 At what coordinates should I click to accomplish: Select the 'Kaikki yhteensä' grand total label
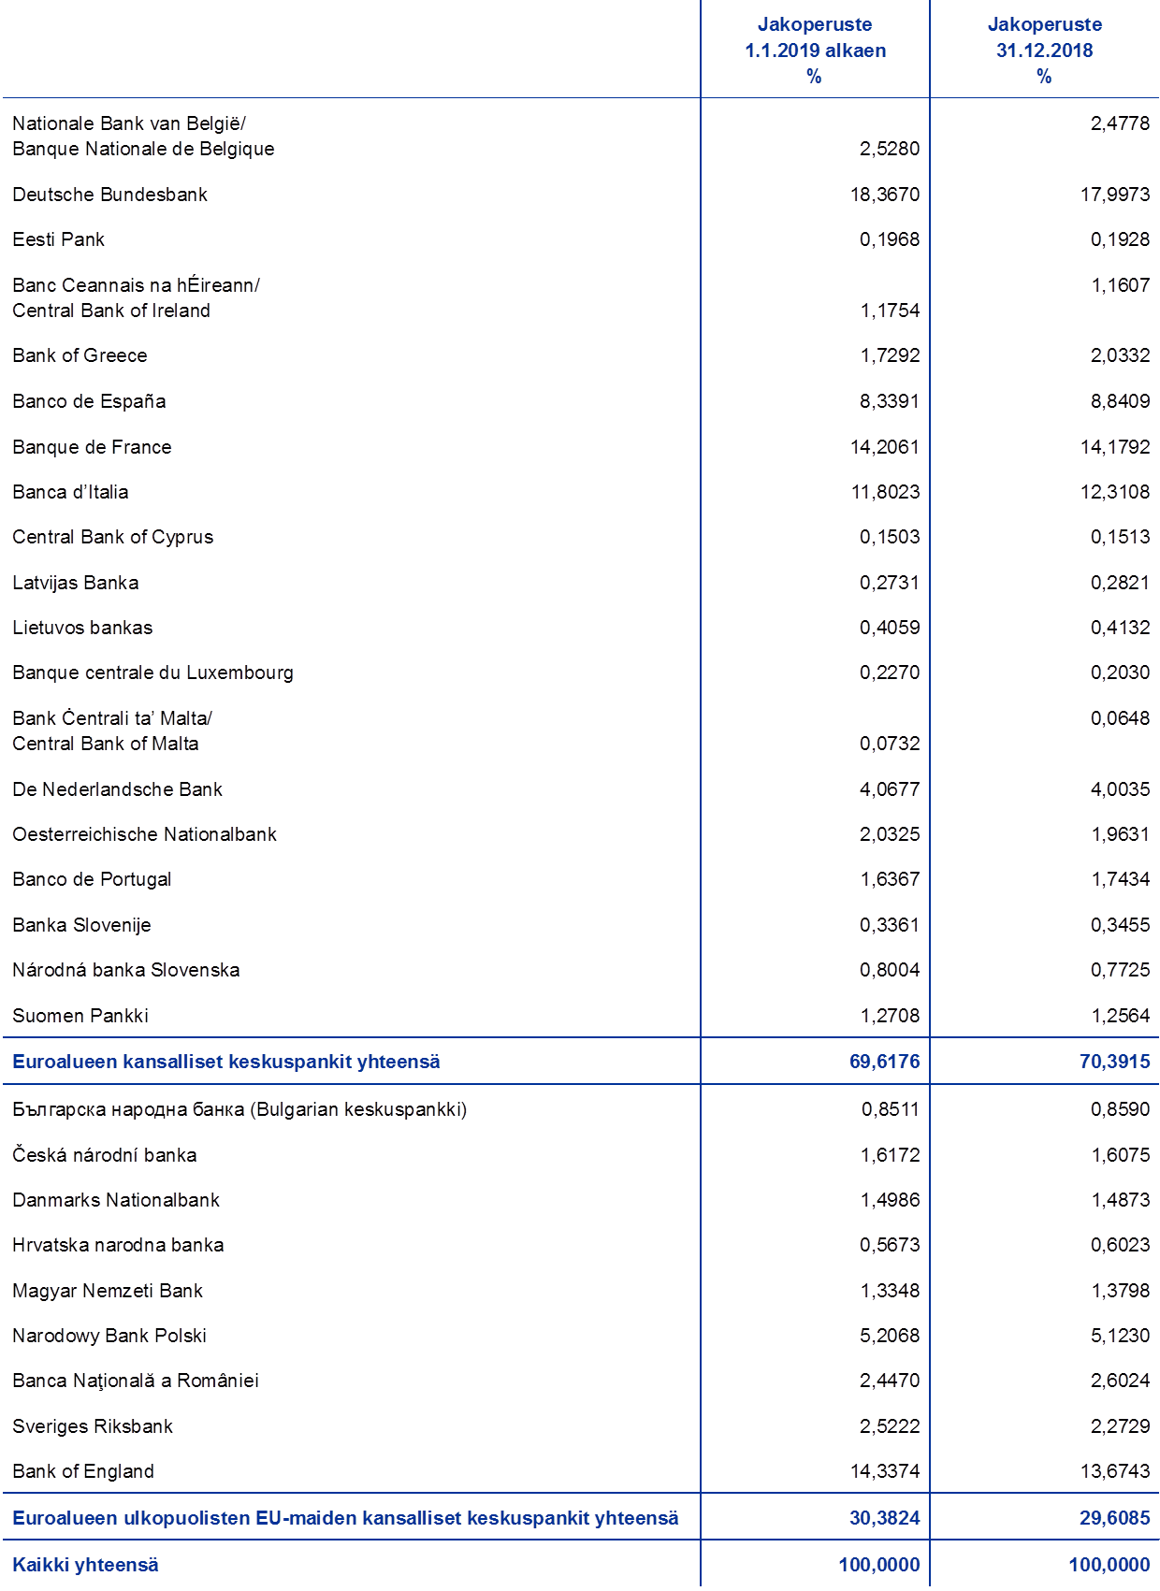click(x=85, y=1564)
